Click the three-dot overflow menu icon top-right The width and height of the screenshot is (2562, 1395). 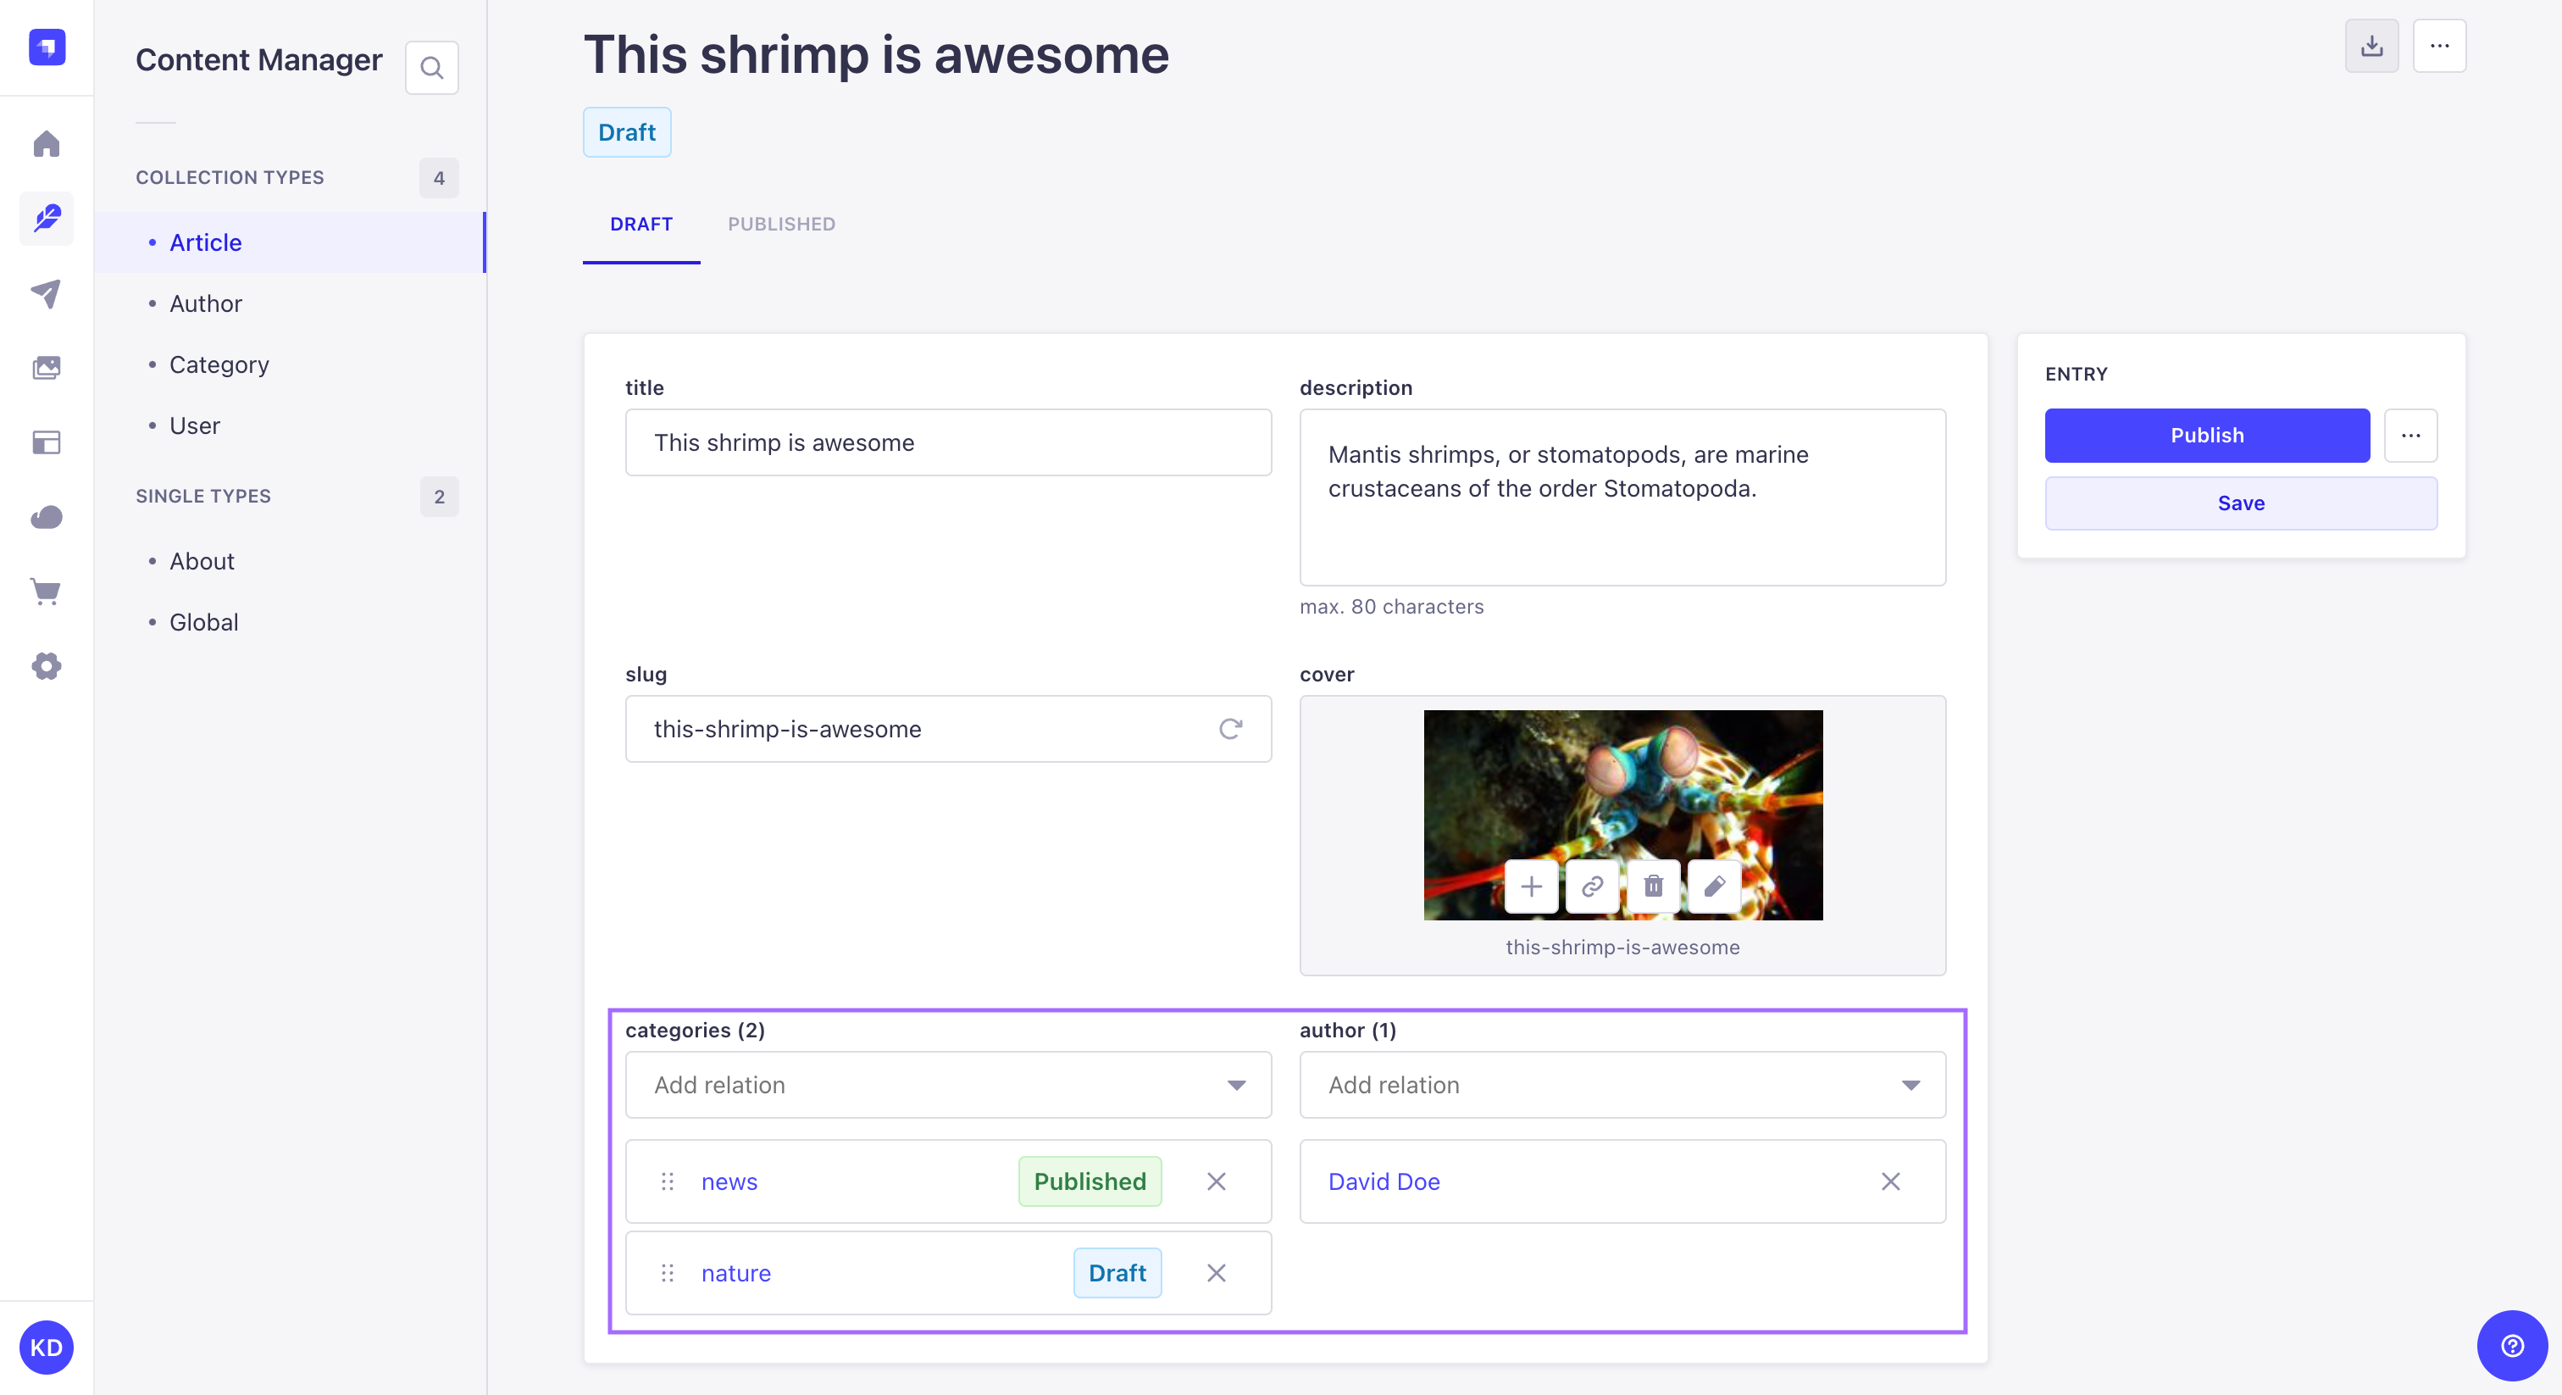point(2440,47)
